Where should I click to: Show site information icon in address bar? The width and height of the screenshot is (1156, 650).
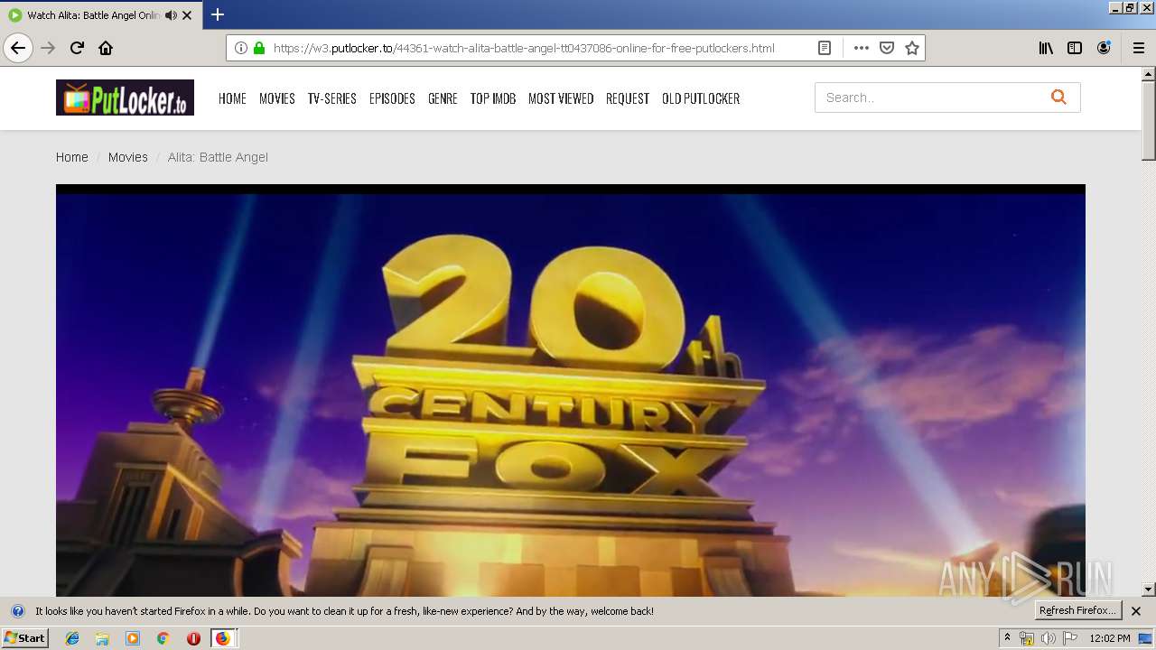[x=241, y=48]
